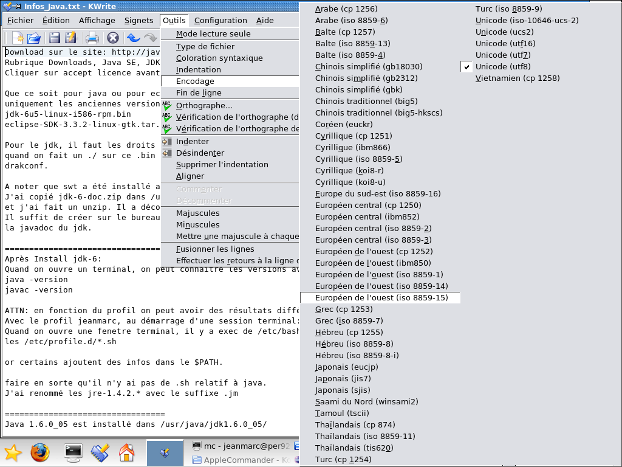Click text line 'javac -version' in editor
Viewport: 622px width, 467px height.
38,290
